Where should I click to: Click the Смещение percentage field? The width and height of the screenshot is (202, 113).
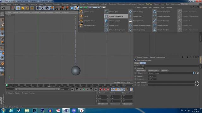pos(152,79)
